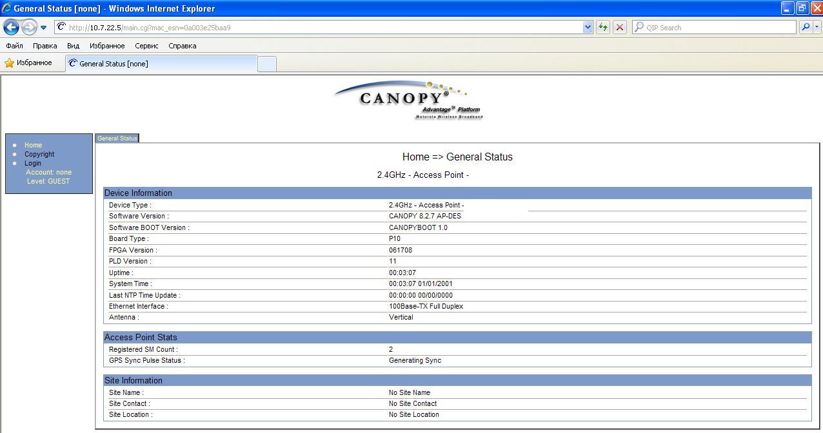Click the Last NTP Time Update value

(x=421, y=295)
